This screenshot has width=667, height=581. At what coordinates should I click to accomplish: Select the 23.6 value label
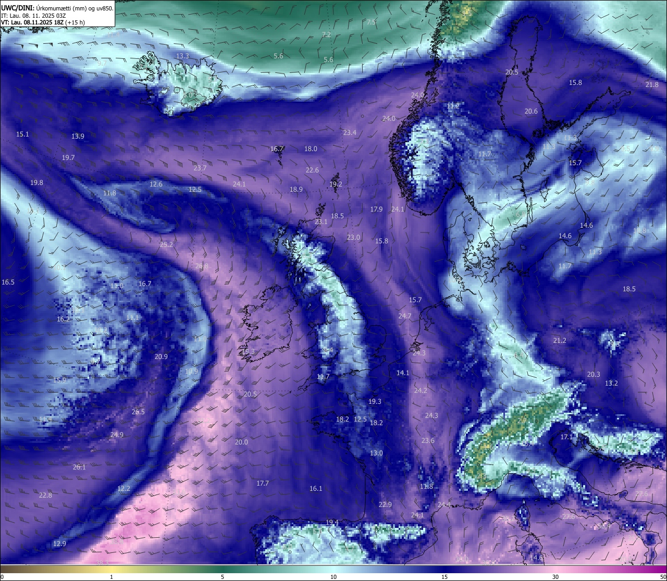427,440
